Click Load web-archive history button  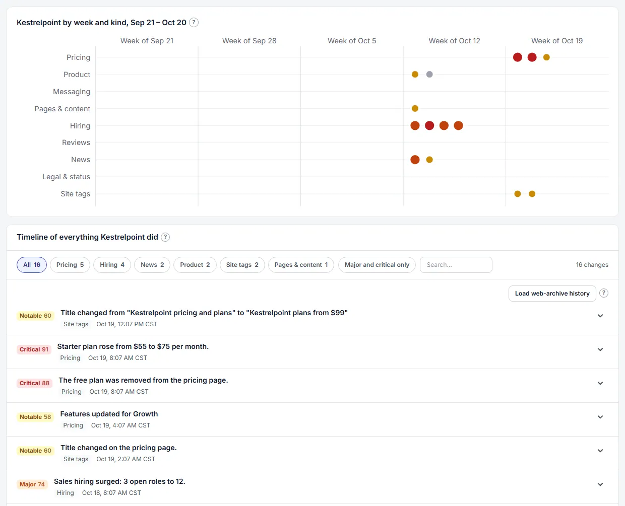coord(552,294)
